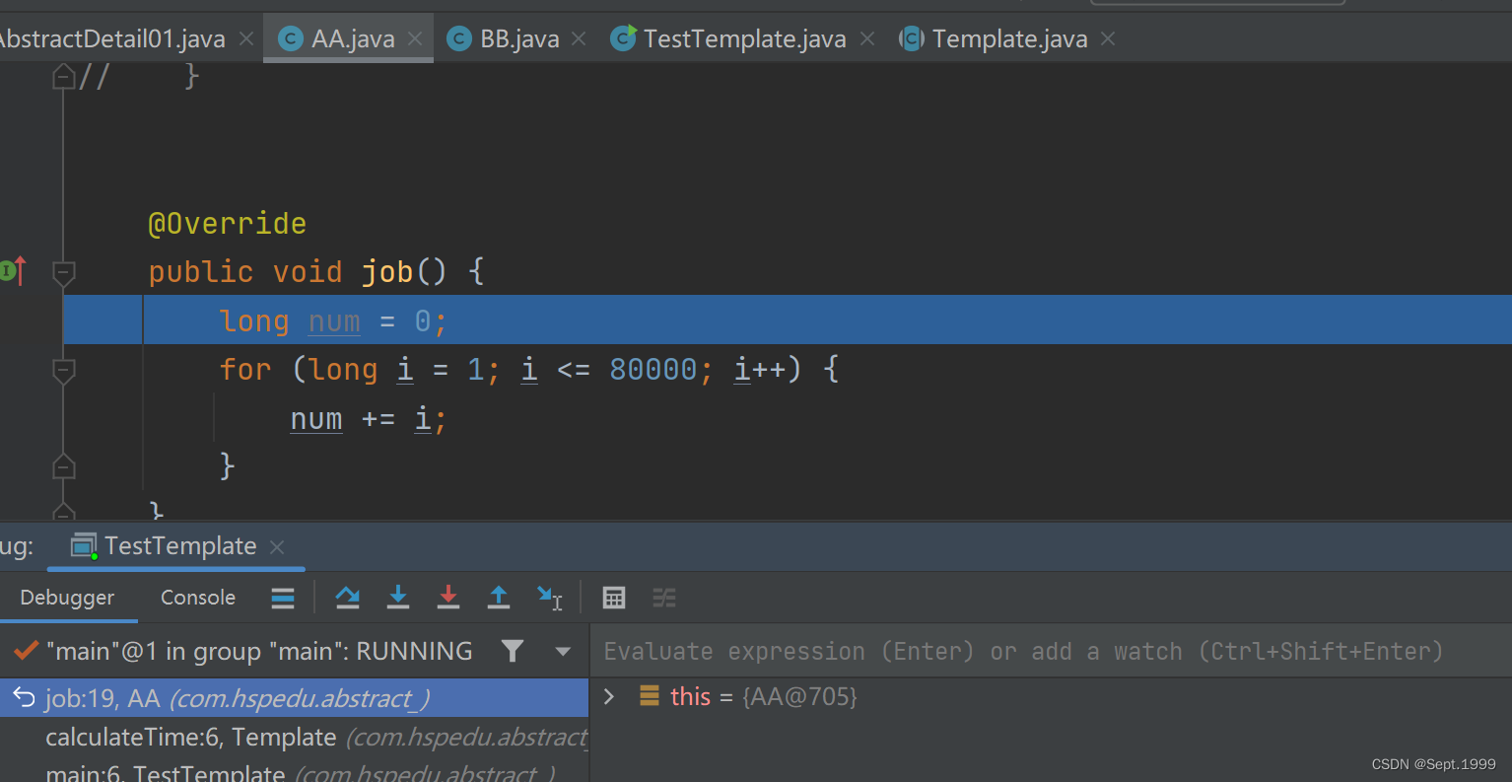Switch to the Debugger tab
This screenshot has height=782, width=1512.
click(67, 598)
